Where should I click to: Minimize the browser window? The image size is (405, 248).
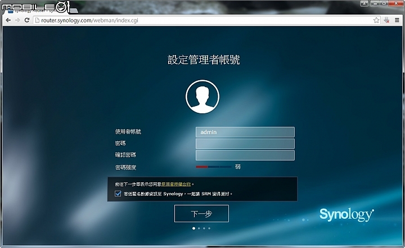pyautogui.click(x=375, y=3)
